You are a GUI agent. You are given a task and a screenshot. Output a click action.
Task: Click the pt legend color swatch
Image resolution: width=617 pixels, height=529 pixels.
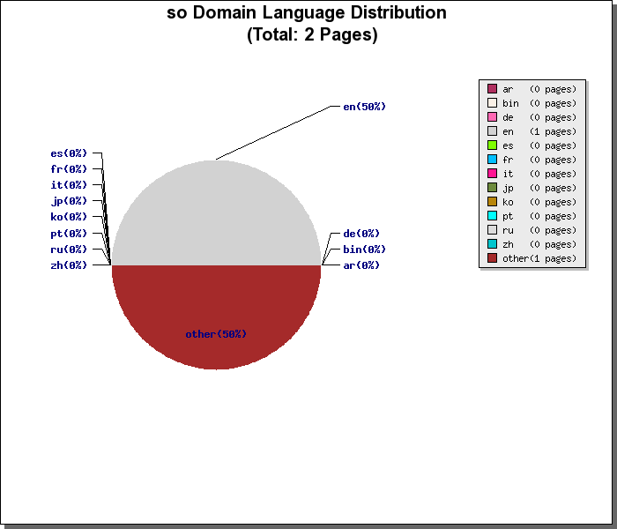[492, 216]
